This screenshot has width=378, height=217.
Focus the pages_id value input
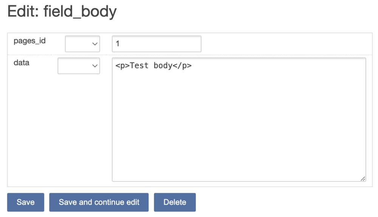[156, 44]
